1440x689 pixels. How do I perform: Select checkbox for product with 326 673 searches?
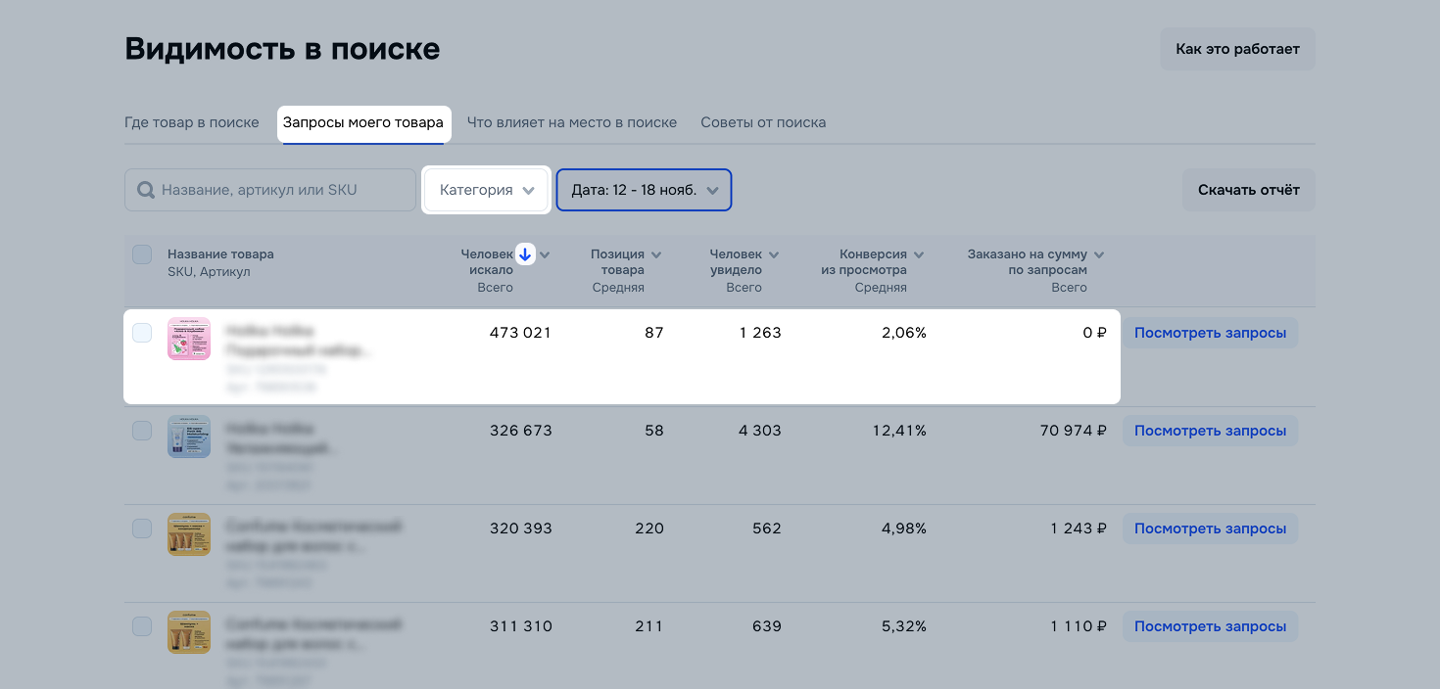[x=142, y=431]
